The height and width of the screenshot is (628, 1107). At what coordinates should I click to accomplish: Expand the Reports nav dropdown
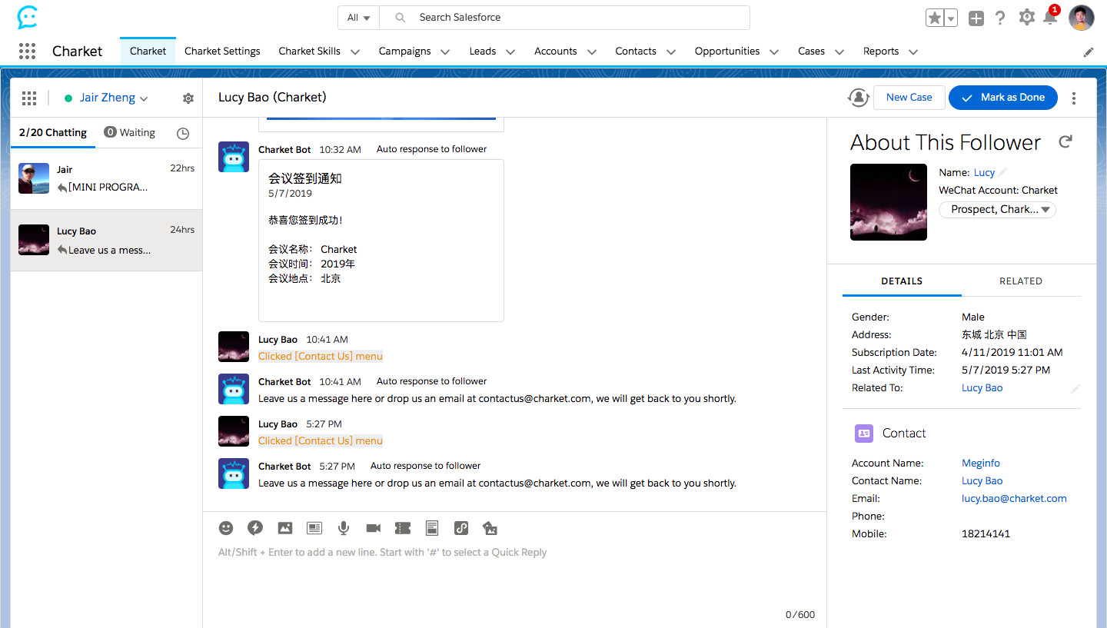(x=913, y=52)
